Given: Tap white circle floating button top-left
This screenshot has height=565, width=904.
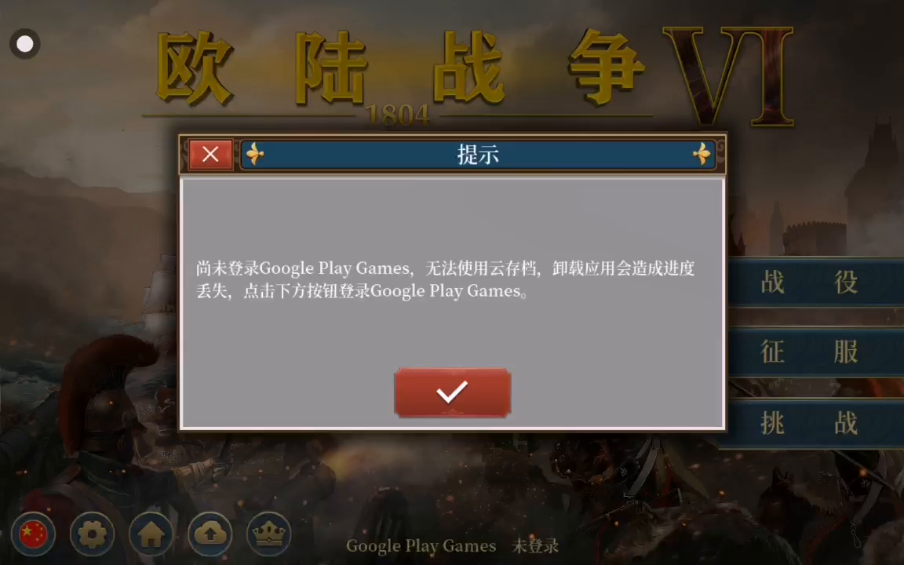Looking at the screenshot, I should [25, 44].
